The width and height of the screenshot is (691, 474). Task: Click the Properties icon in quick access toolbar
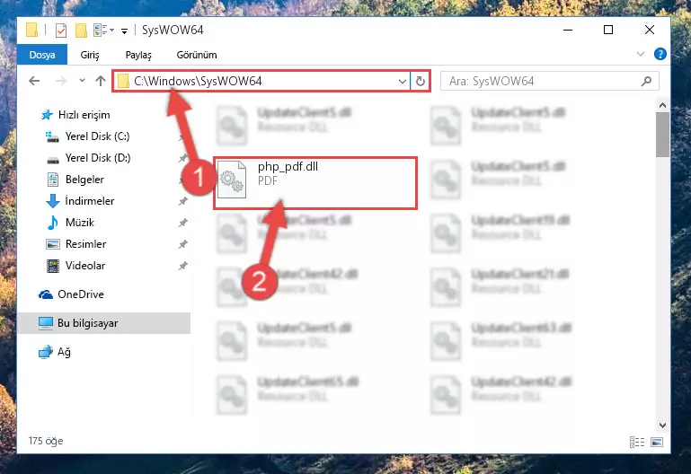pos(61,30)
